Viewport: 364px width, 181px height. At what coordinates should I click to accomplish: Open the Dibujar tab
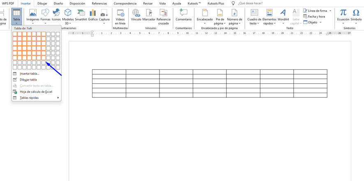click(x=42, y=3)
